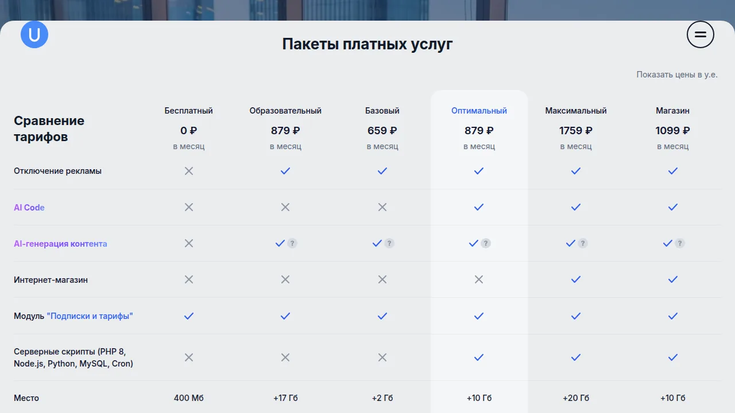Image resolution: width=735 pixels, height=413 pixels.
Task: Click help icon for AI-генерация in Оптимальный column
Action: tap(486, 243)
